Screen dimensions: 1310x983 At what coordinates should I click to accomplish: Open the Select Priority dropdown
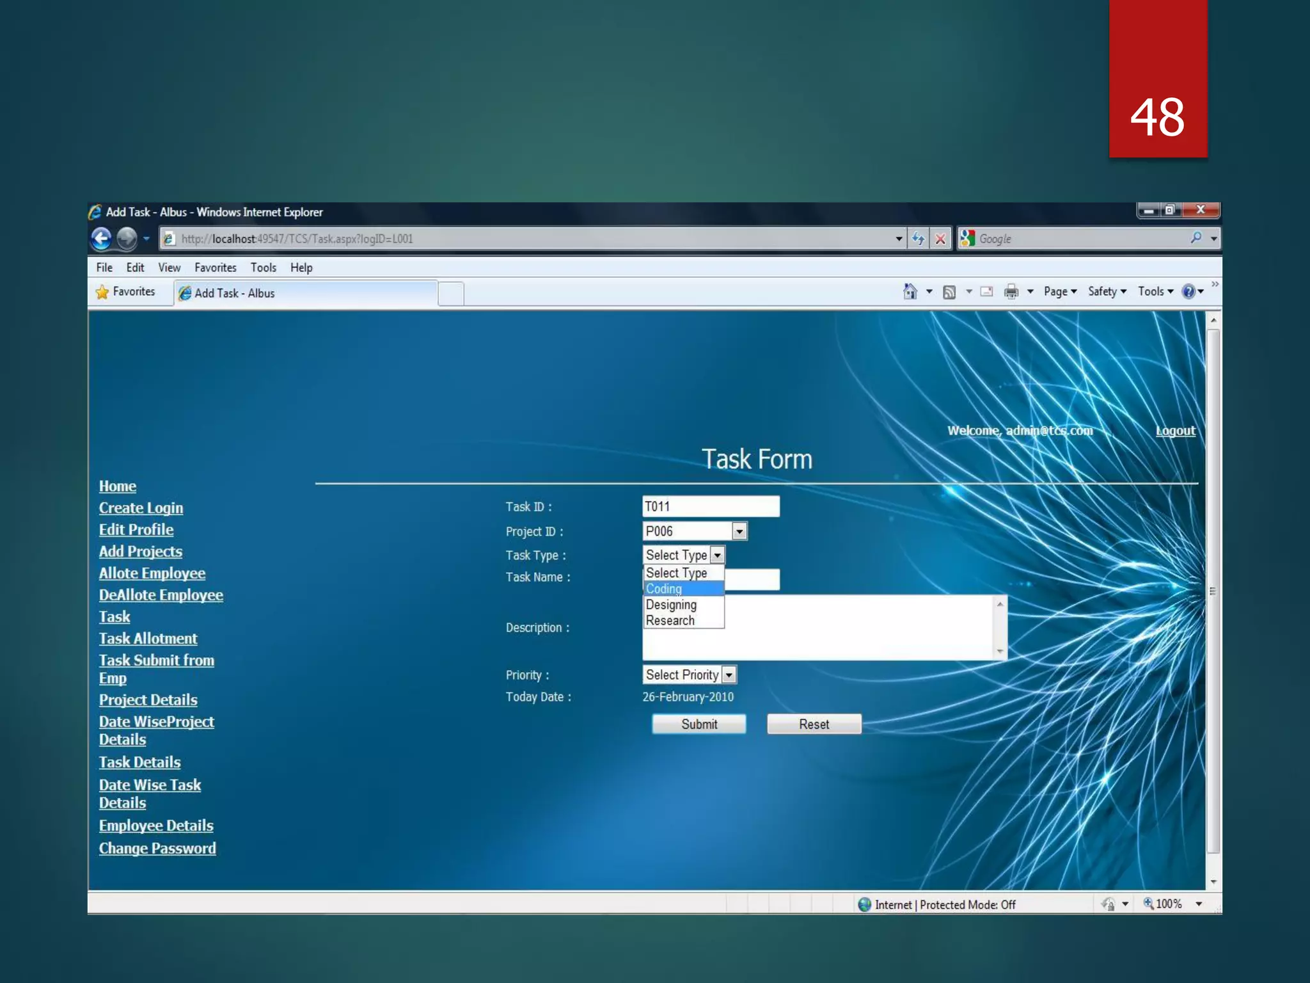[x=729, y=675]
